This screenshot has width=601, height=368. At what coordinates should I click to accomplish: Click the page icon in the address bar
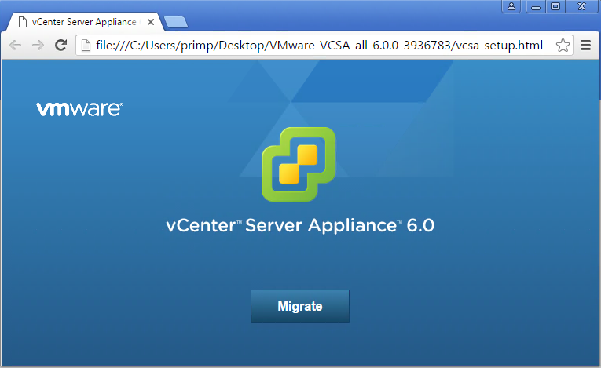[86, 46]
